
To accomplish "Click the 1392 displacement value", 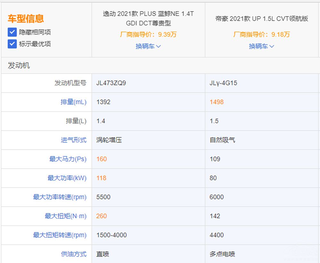I will [103, 102].
